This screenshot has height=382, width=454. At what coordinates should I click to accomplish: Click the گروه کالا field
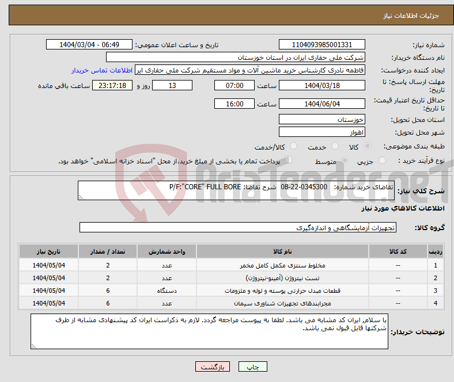[x=237, y=227]
